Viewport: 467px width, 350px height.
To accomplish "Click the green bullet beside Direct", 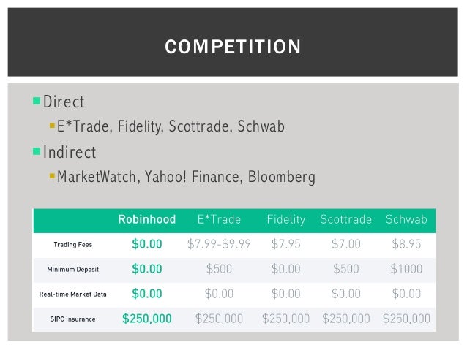I will (x=37, y=101).
